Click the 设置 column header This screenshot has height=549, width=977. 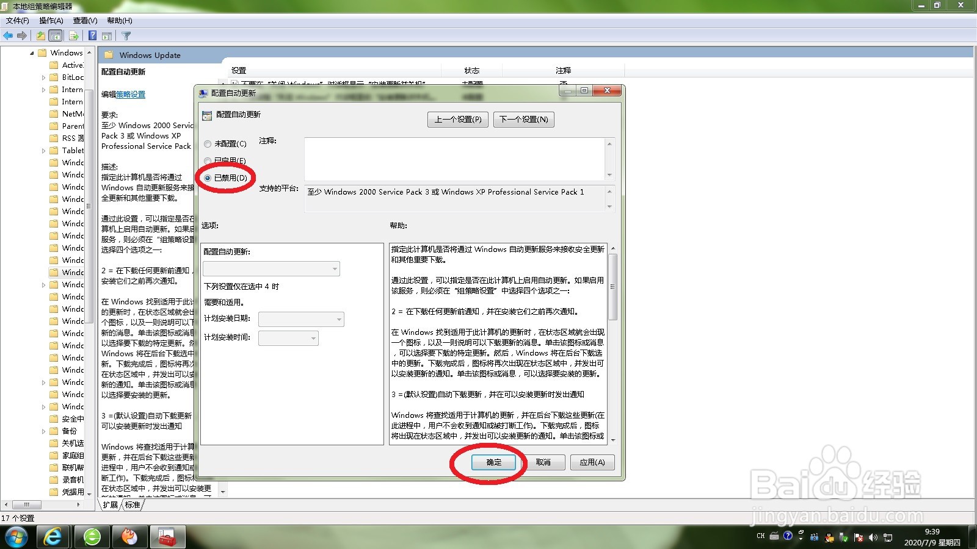coord(239,71)
